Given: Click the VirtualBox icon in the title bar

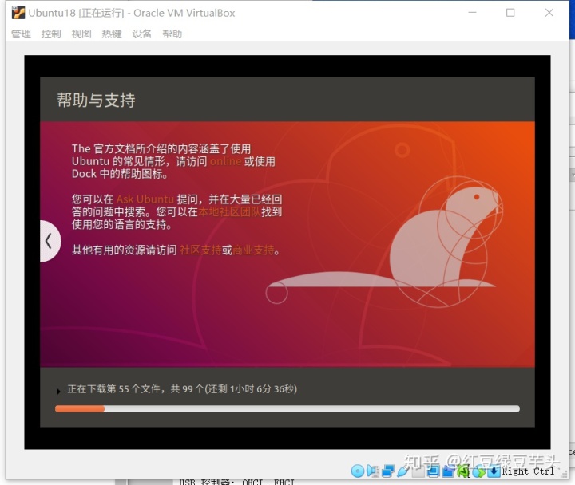Looking at the screenshot, I should tap(18, 13).
